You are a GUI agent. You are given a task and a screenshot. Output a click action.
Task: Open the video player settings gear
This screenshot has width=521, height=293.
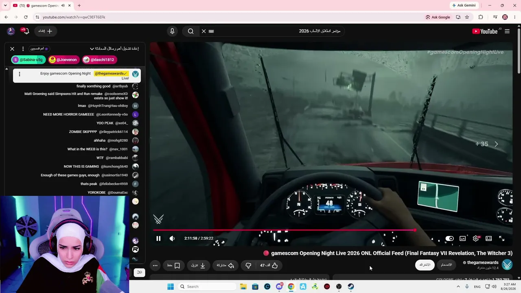coord(475,238)
